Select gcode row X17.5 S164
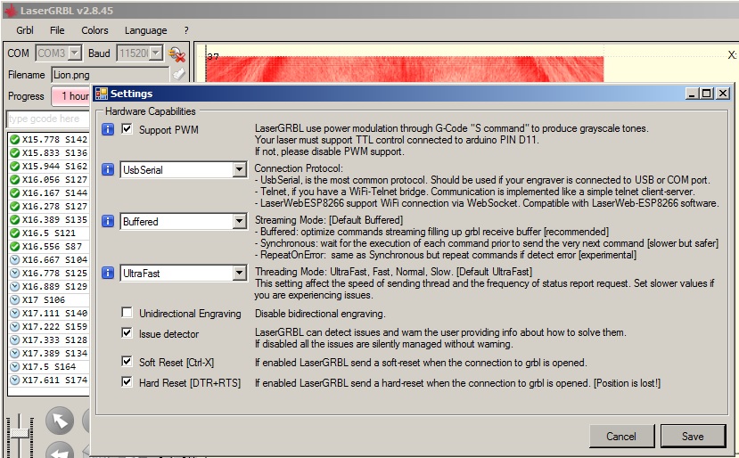739x458 pixels. pyautogui.click(x=49, y=366)
